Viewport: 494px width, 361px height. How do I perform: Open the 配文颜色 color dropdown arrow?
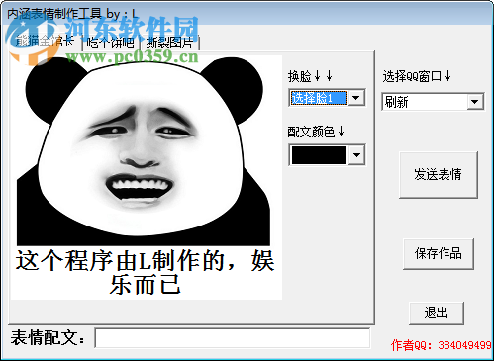point(356,155)
